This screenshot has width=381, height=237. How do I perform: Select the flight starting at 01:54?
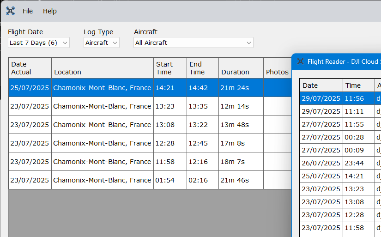coord(102,180)
